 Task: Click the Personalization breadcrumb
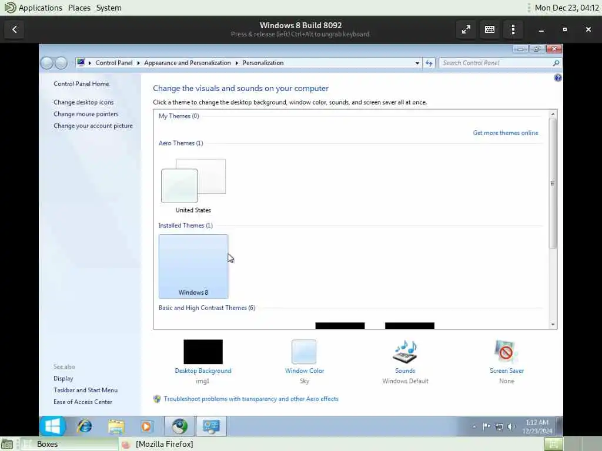(263, 63)
